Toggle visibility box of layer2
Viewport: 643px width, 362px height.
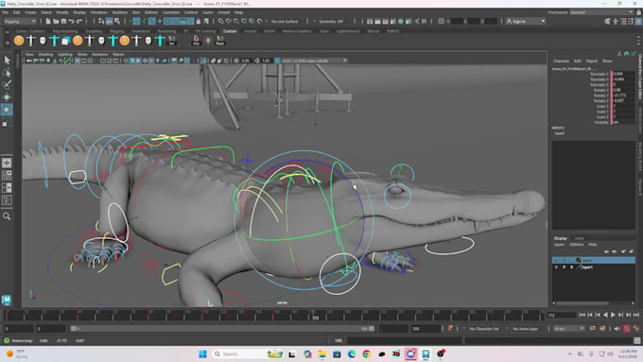pyautogui.click(x=556, y=260)
